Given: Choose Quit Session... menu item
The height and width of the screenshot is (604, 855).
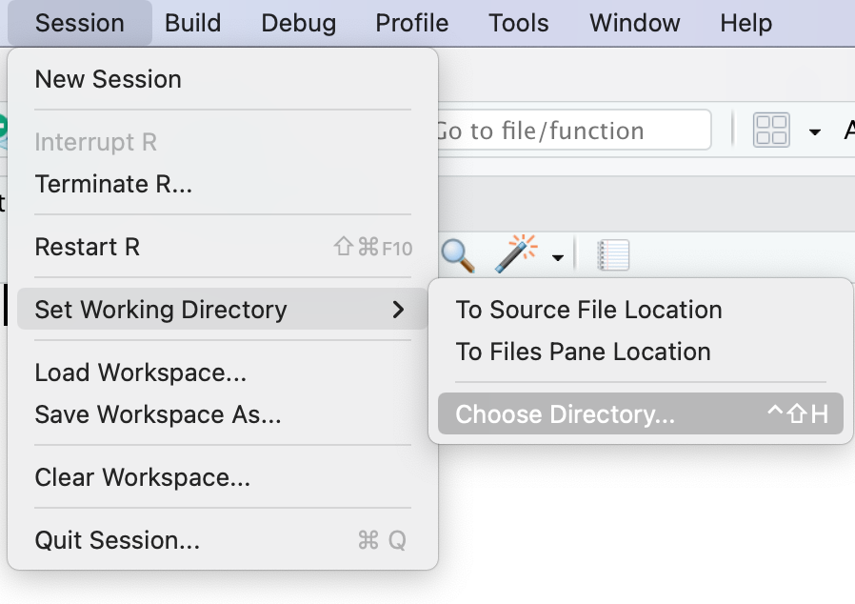Looking at the screenshot, I should [117, 540].
